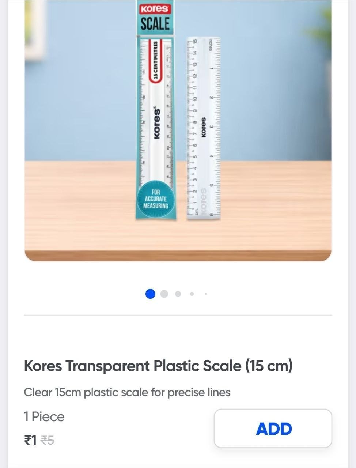Switch to the second carousel dot
The height and width of the screenshot is (468, 356).
click(x=164, y=294)
